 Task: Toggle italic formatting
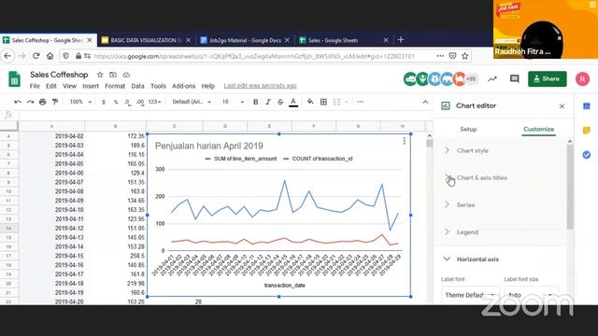click(x=268, y=102)
